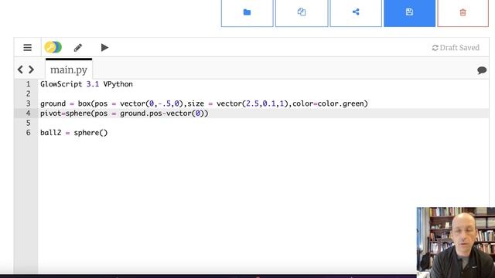Click line number 6 in gutter
The width and height of the screenshot is (495, 278).
click(28, 133)
